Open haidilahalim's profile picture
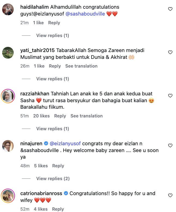The width and height of the screenshot is (176, 212). [8, 10]
